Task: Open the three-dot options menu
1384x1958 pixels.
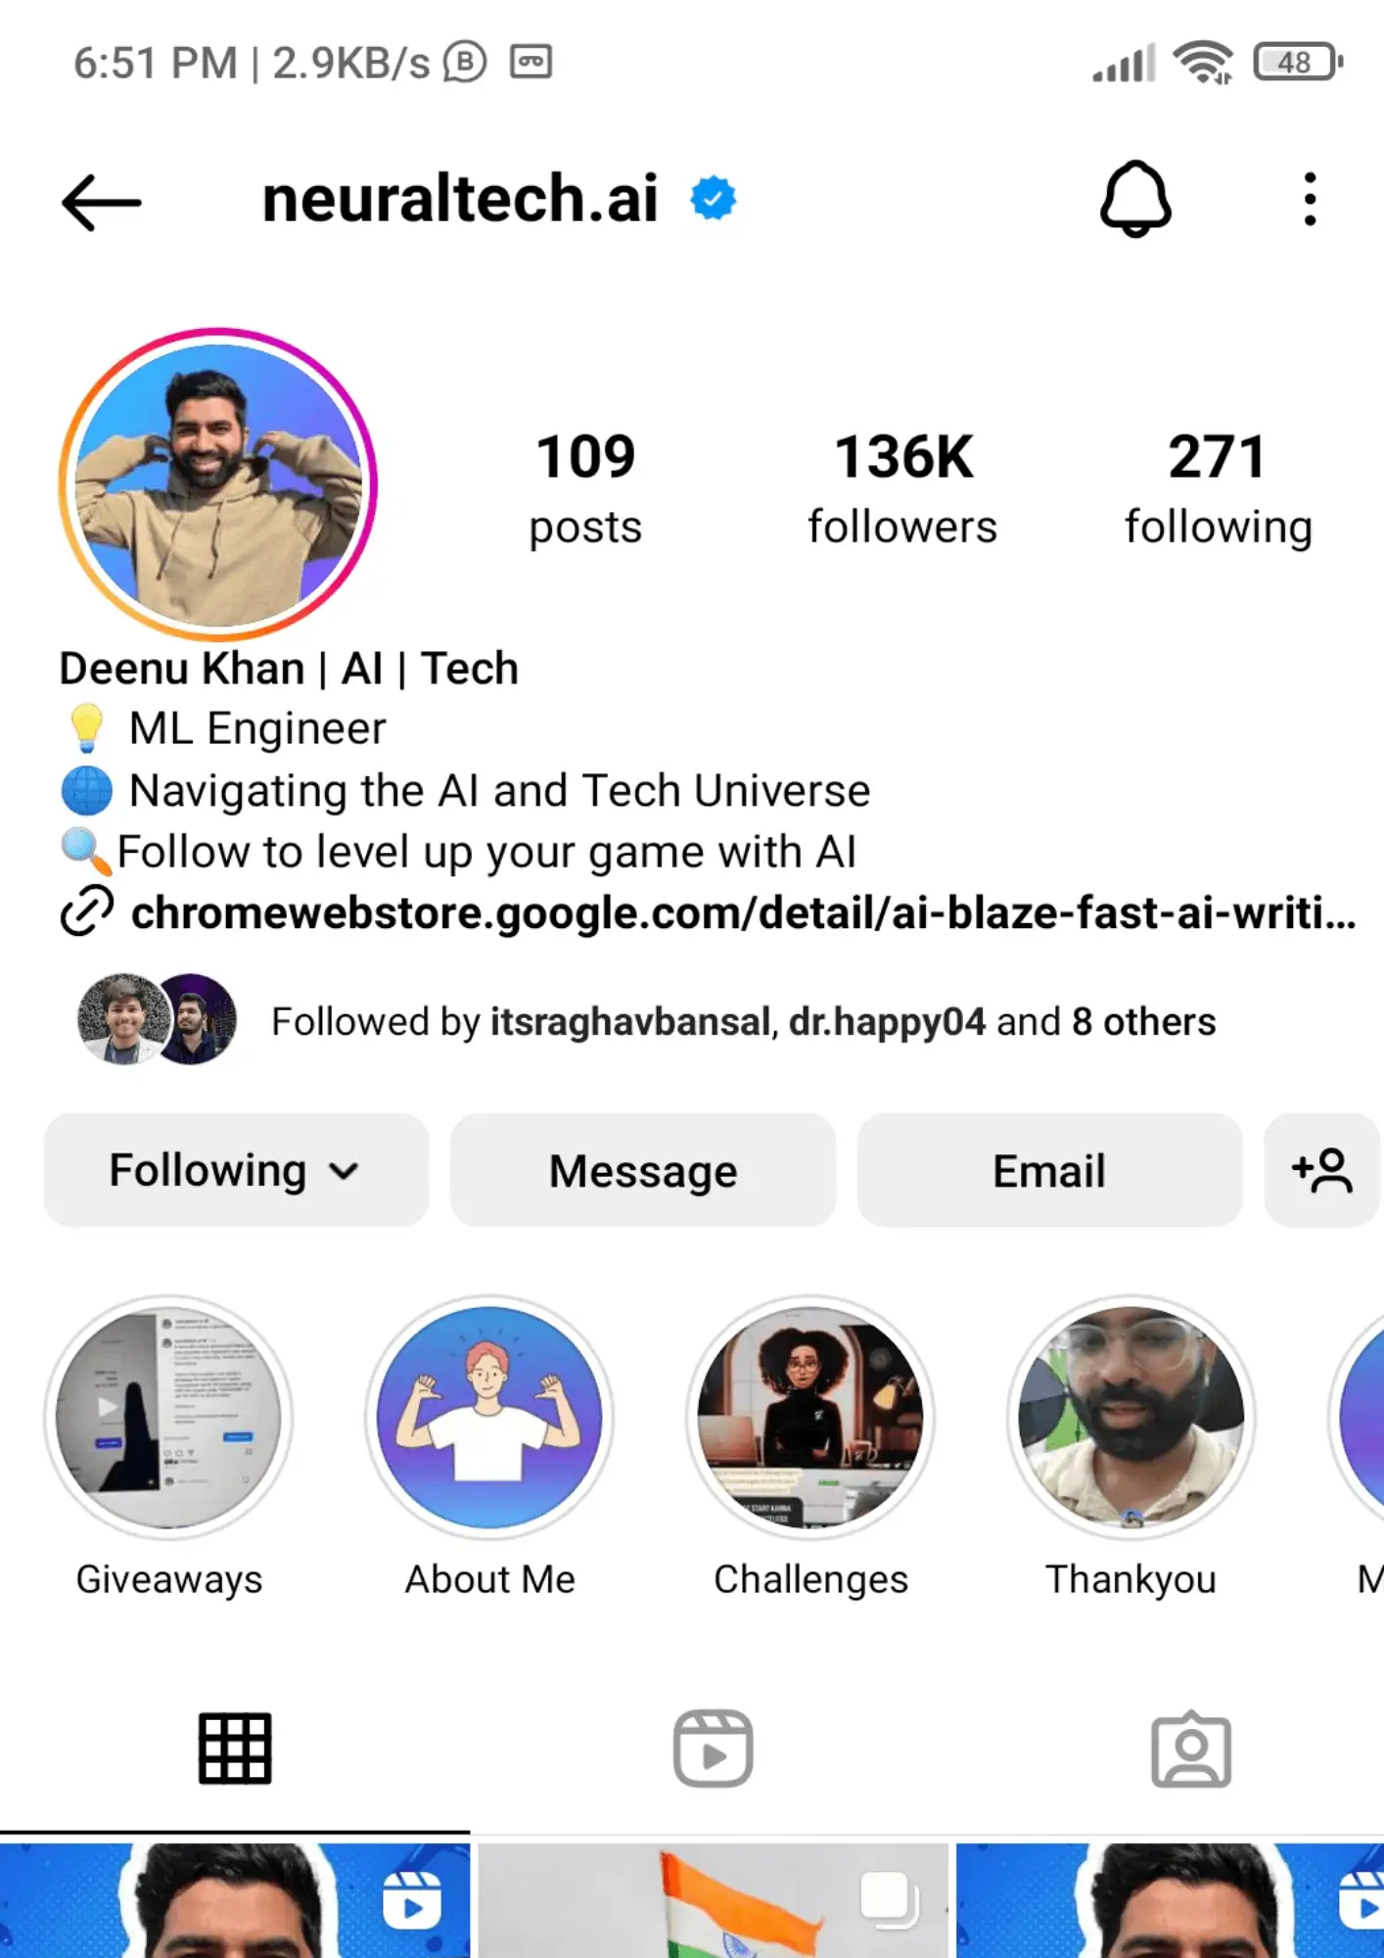Action: coord(1310,200)
